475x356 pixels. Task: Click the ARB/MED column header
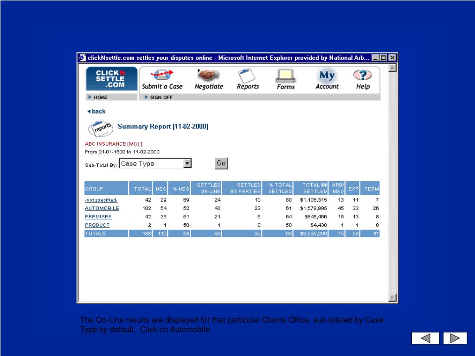tap(337, 188)
